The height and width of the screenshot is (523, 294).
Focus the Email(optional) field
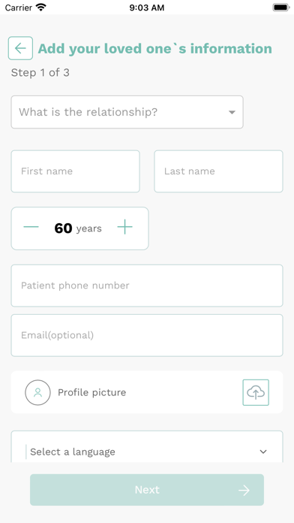pyautogui.click(x=147, y=335)
